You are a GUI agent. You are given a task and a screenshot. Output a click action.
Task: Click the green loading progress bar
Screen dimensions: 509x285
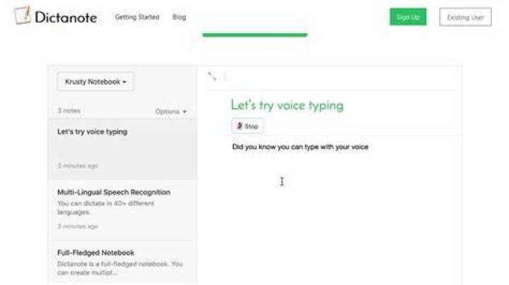pos(255,35)
